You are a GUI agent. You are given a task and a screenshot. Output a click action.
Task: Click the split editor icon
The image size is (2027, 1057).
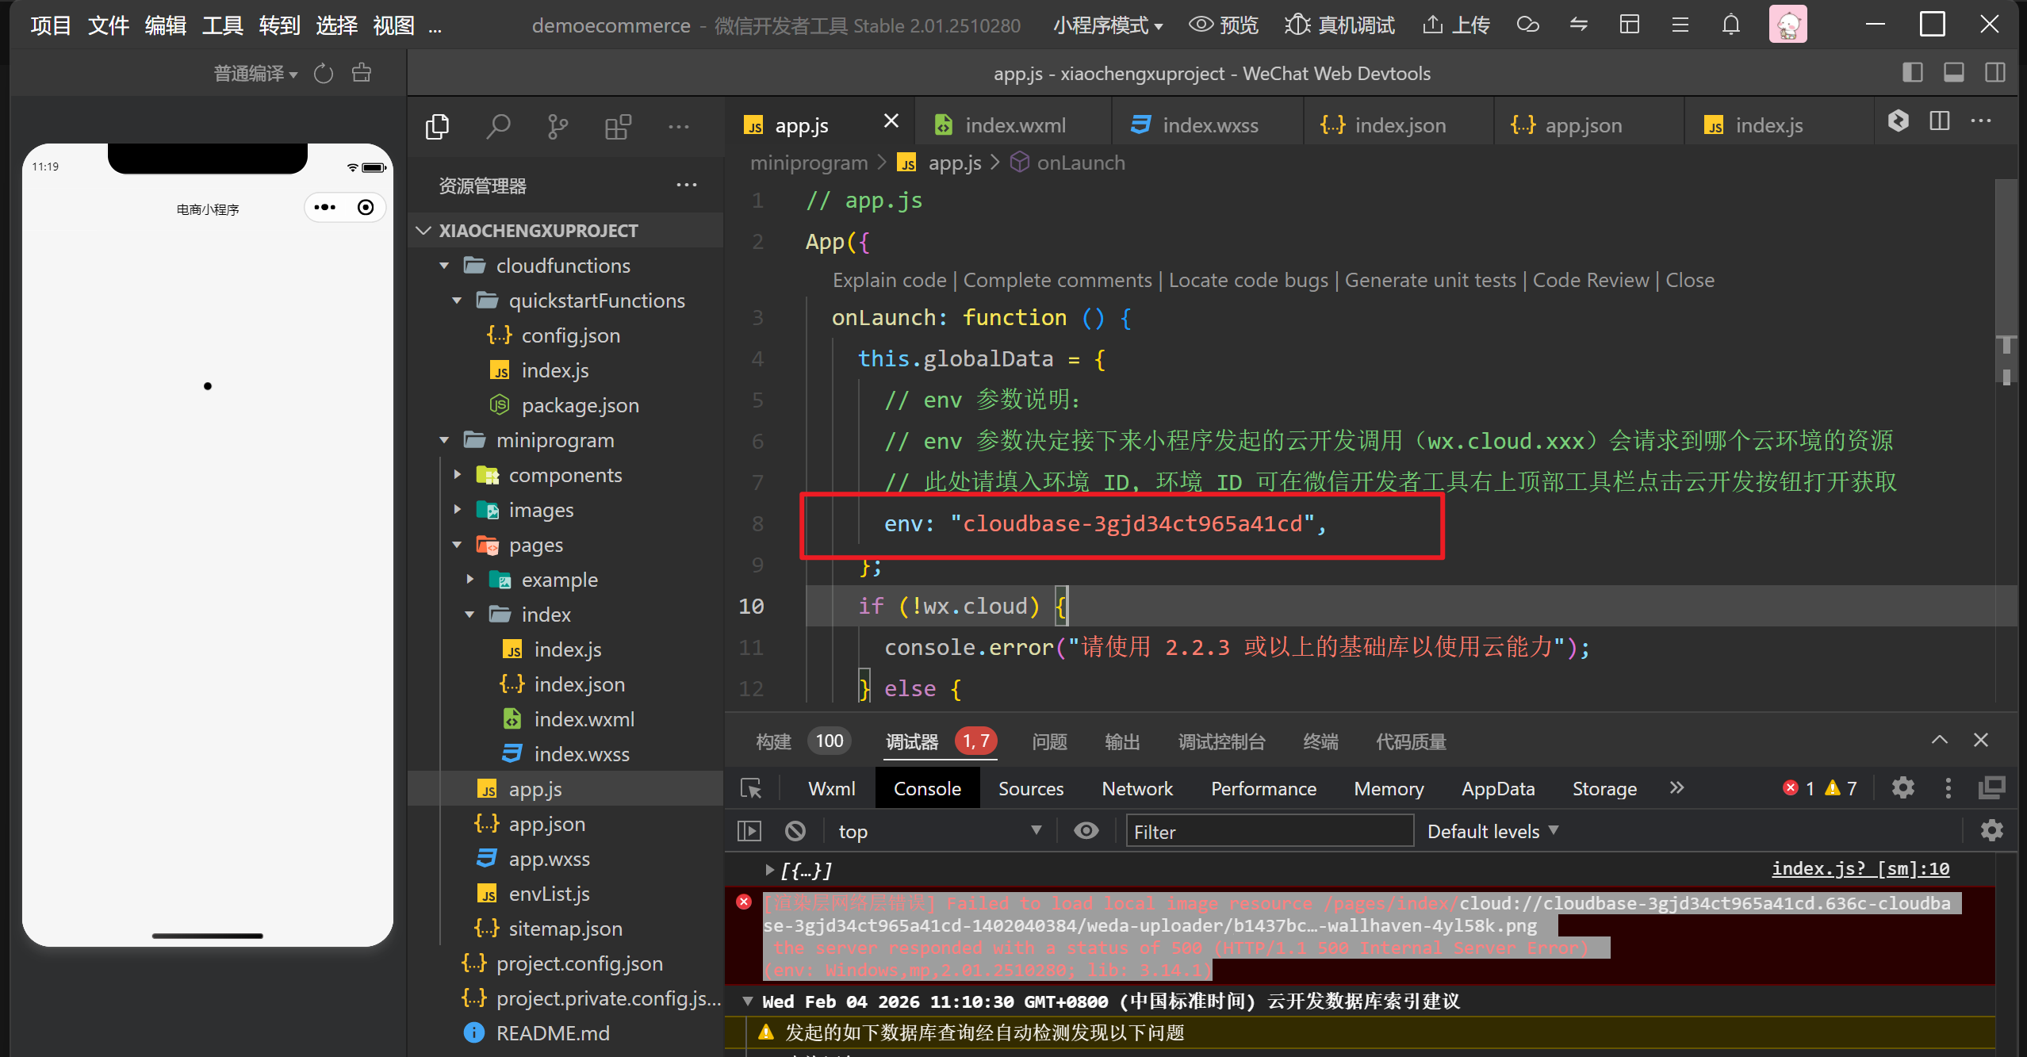[x=1939, y=121]
